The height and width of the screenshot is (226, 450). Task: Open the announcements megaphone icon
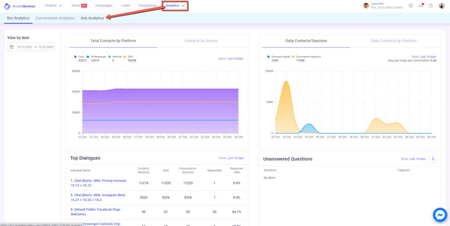click(x=421, y=6)
